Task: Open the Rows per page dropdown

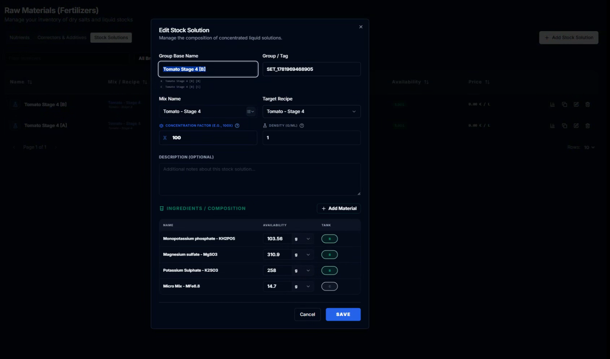Action: click(x=589, y=147)
